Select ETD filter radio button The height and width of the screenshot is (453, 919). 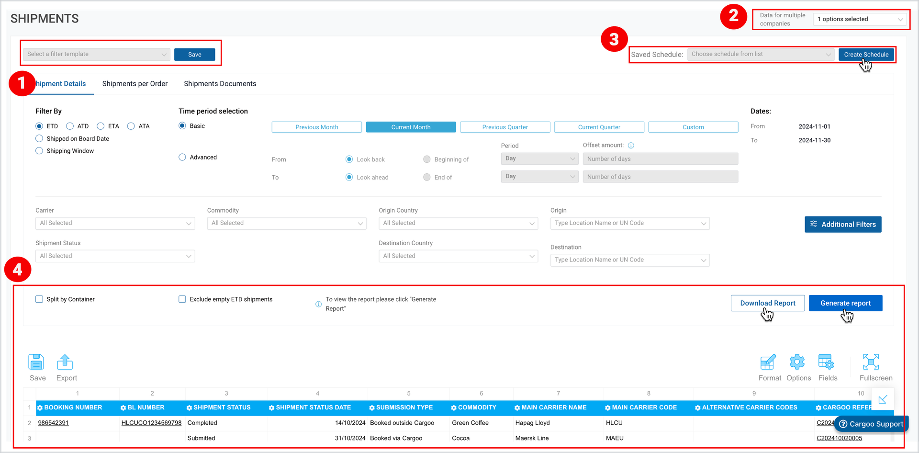(39, 126)
